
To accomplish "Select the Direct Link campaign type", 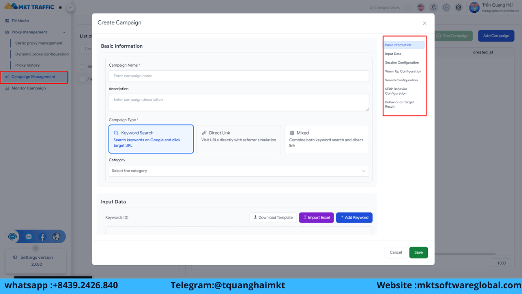I will click(239, 139).
